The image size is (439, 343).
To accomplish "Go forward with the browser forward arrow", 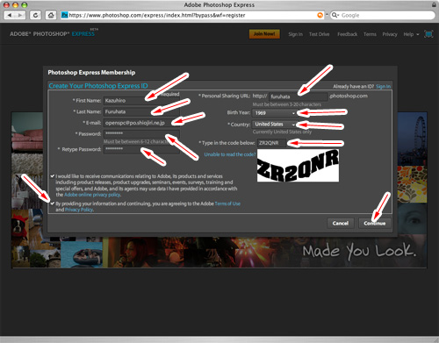I will tap(20, 15).
